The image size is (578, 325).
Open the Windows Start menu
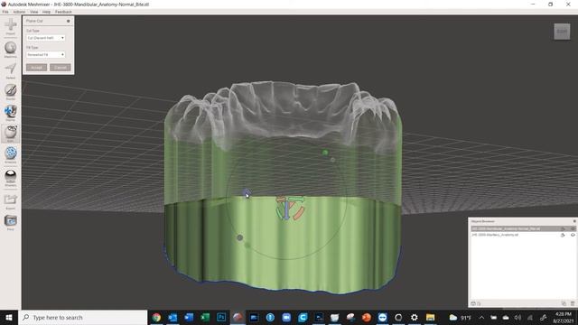pyautogui.click(x=9, y=317)
